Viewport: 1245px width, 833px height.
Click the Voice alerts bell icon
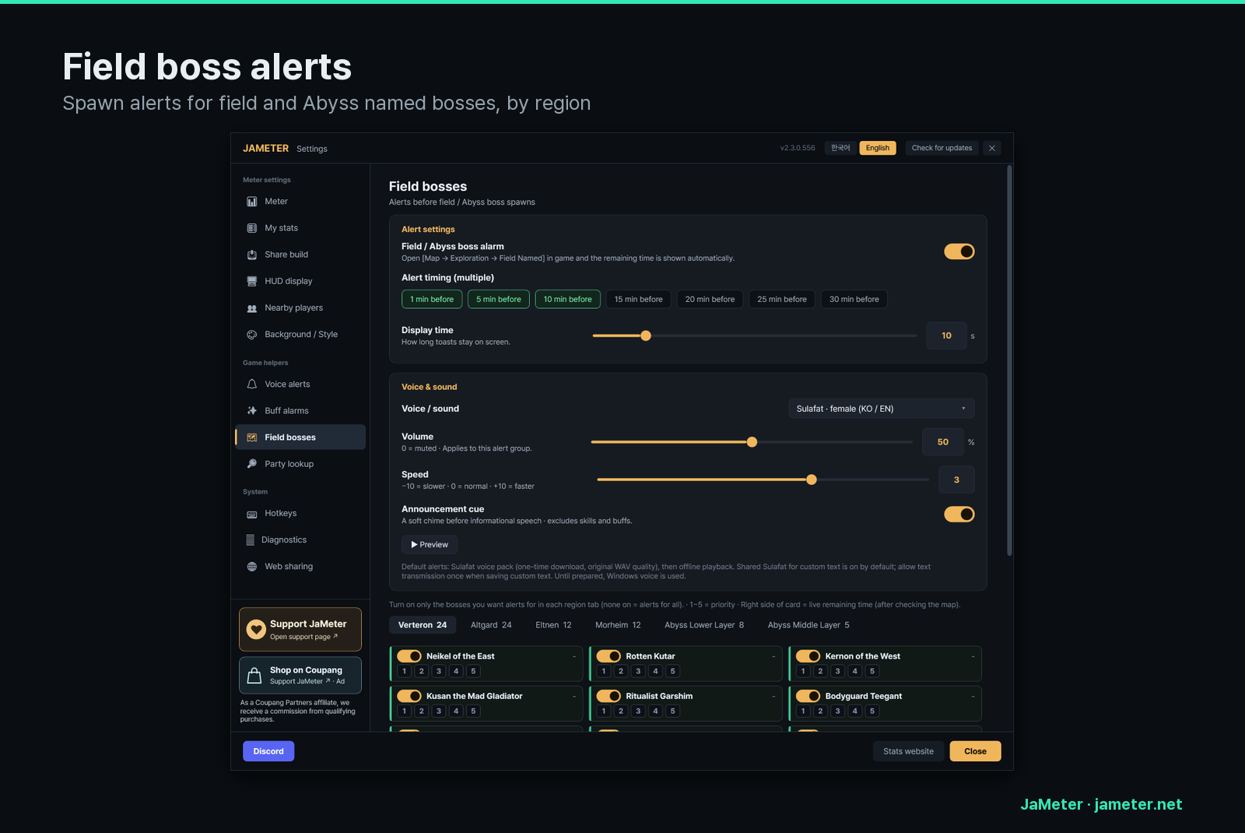click(252, 385)
